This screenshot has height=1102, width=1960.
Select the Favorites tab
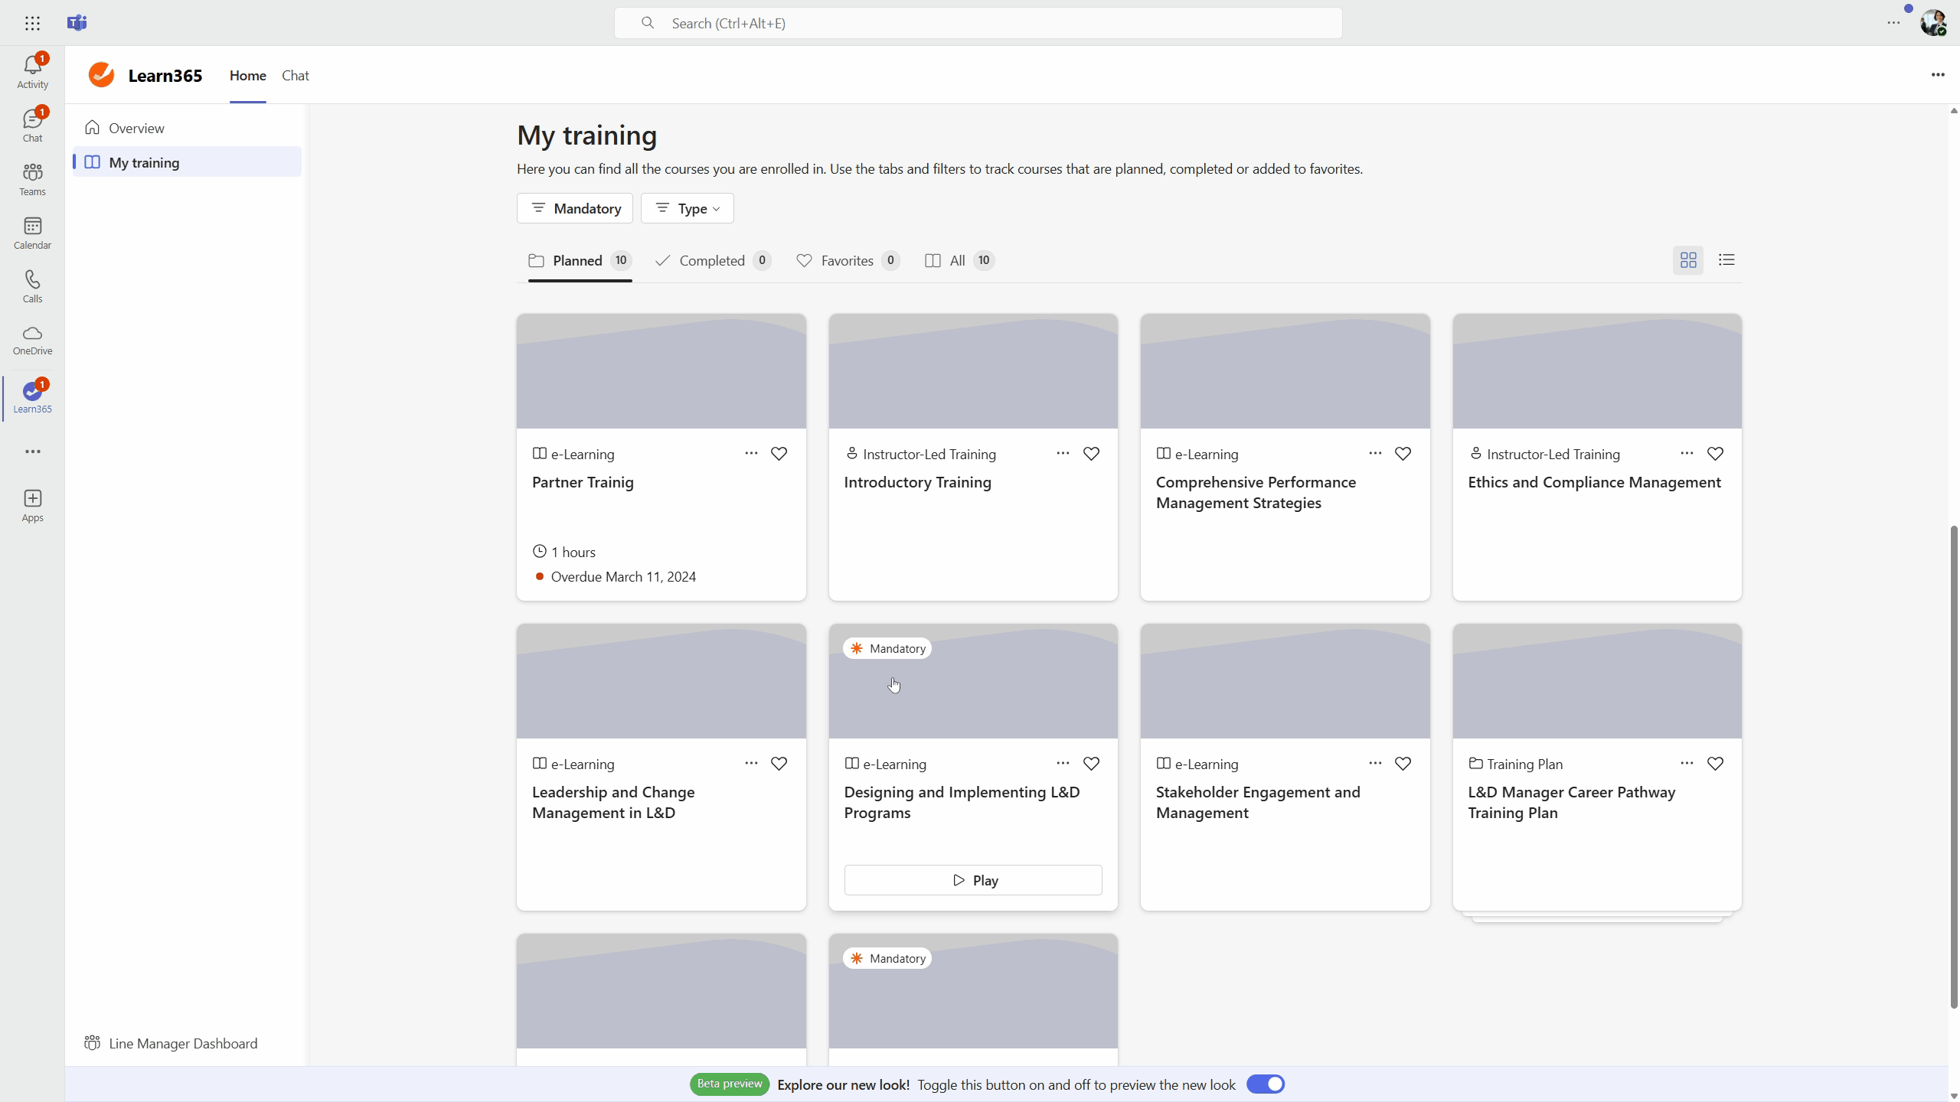point(848,261)
